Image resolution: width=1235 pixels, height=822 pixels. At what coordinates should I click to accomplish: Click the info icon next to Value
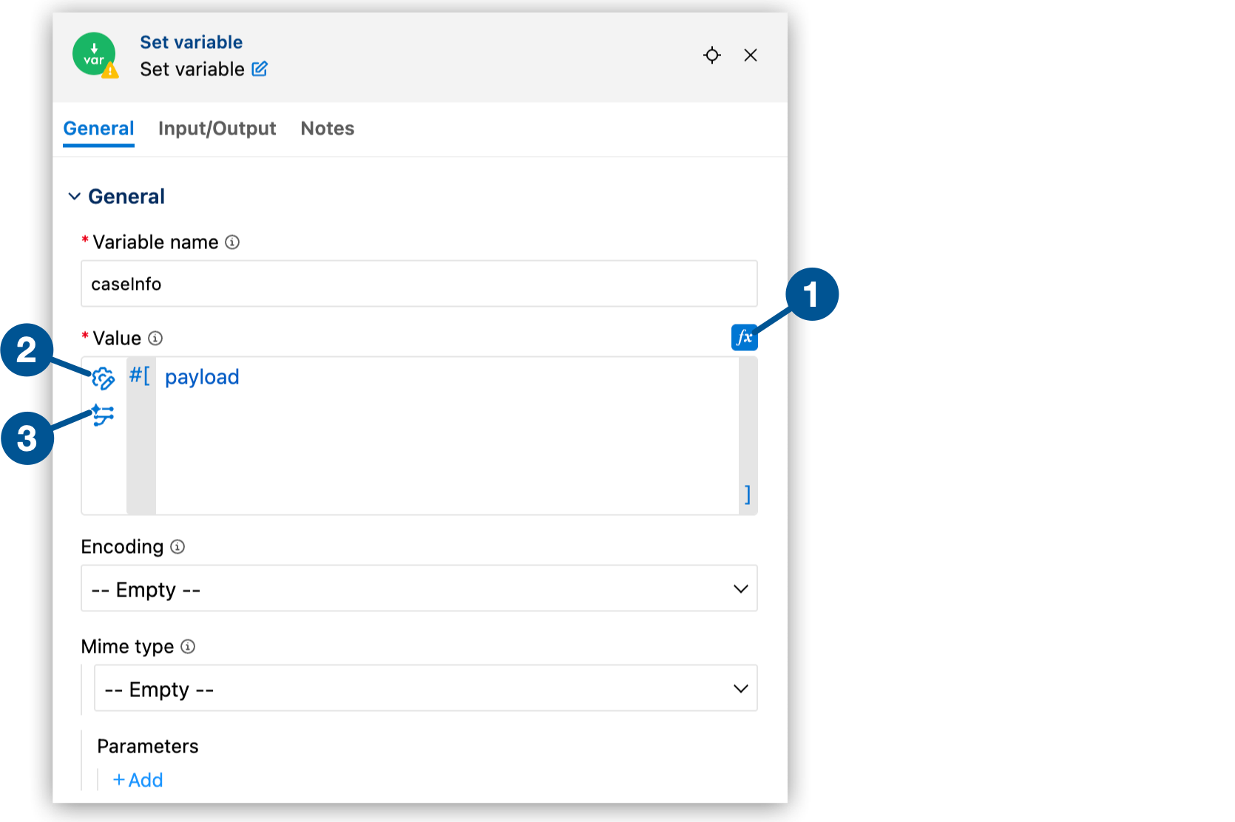[x=155, y=339]
